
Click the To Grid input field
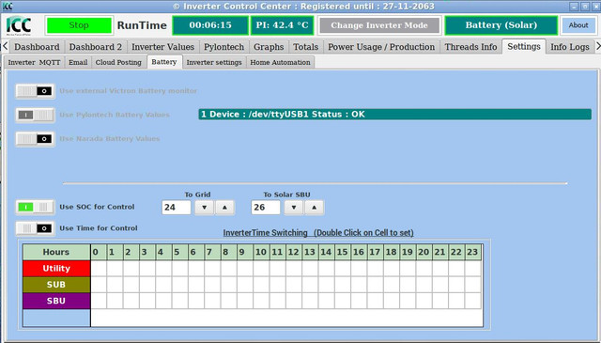pyautogui.click(x=176, y=208)
